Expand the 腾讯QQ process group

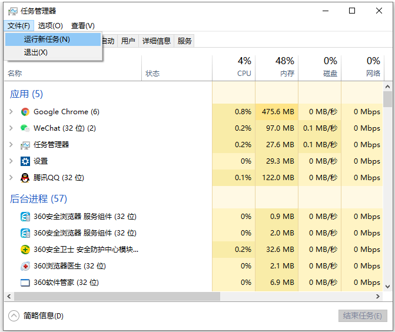(11, 178)
